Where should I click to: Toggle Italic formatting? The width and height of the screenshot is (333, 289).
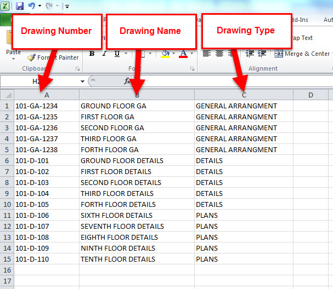click(104, 54)
